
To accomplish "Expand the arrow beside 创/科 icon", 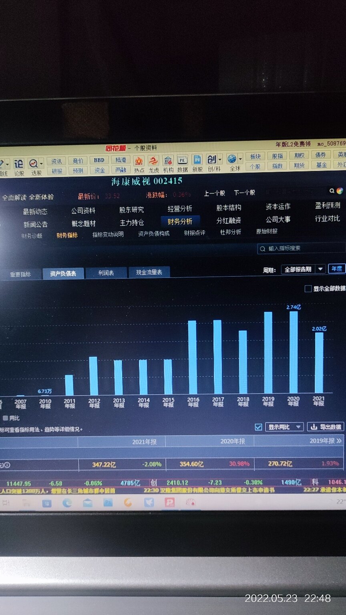I will click(220, 159).
